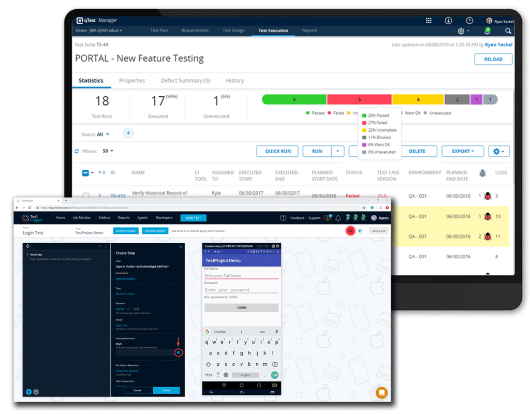Change the #Rows 50 dropdown
The width and height of the screenshot is (530, 414).
pos(108,151)
